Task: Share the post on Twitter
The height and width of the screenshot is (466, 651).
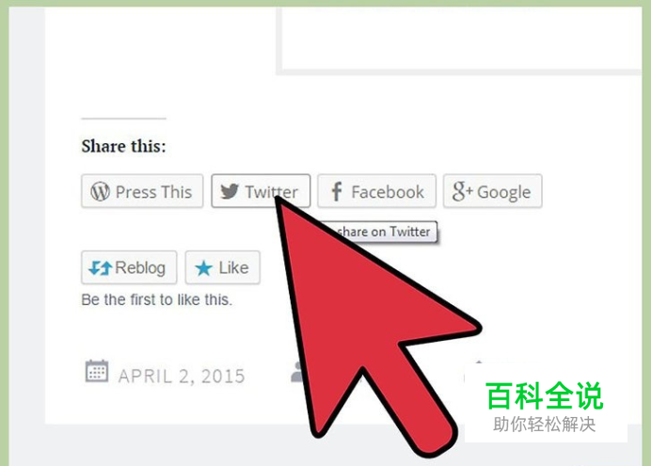Action: [x=261, y=191]
